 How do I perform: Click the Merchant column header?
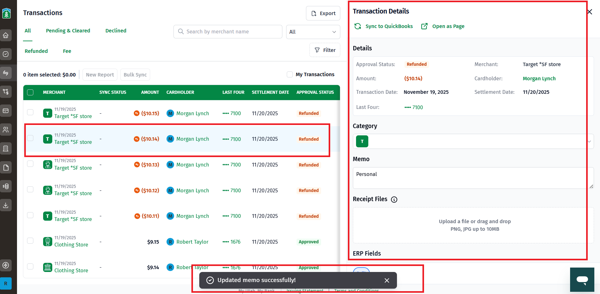[54, 92]
